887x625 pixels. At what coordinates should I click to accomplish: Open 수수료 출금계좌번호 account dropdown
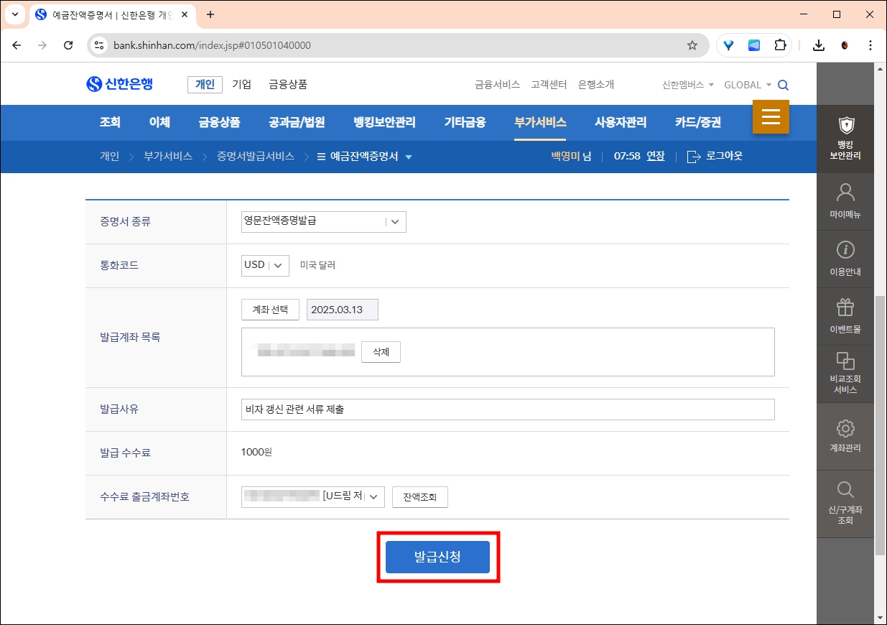click(x=313, y=496)
